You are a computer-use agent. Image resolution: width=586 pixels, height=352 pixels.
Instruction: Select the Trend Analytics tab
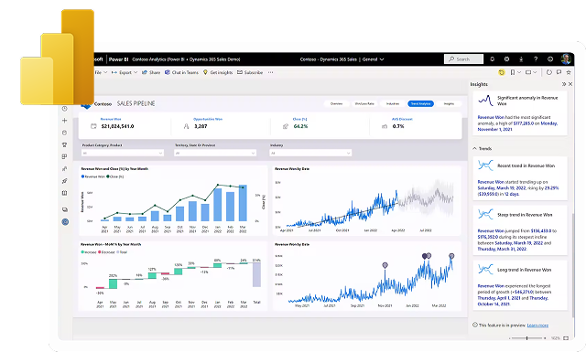point(420,103)
